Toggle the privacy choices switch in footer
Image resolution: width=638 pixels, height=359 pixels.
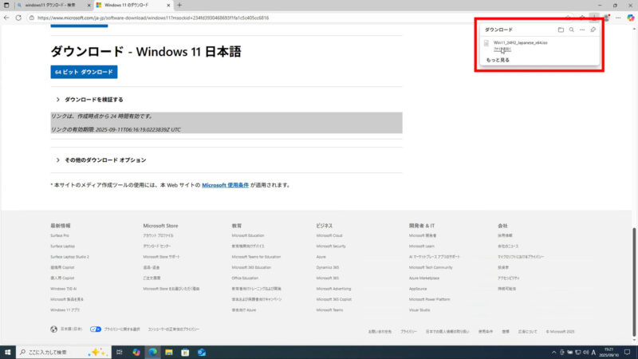pyautogui.click(x=96, y=329)
